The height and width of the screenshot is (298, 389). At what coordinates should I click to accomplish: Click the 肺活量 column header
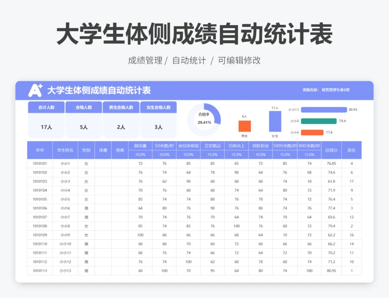click(x=141, y=146)
